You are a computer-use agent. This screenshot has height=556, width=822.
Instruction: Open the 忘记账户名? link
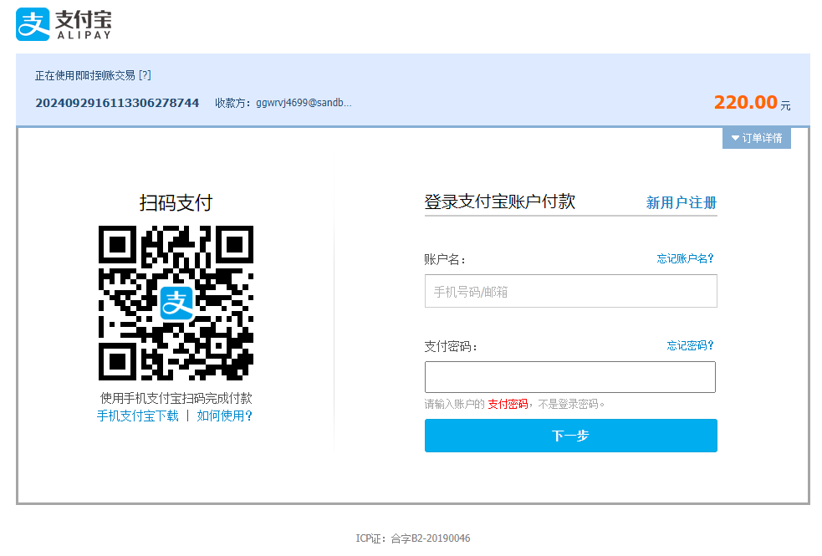(685, 258)
